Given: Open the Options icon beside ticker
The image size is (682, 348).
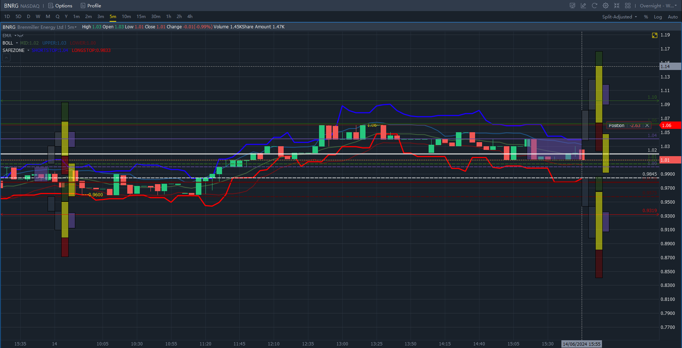Looking at the screenshot, I should point(60,6).
